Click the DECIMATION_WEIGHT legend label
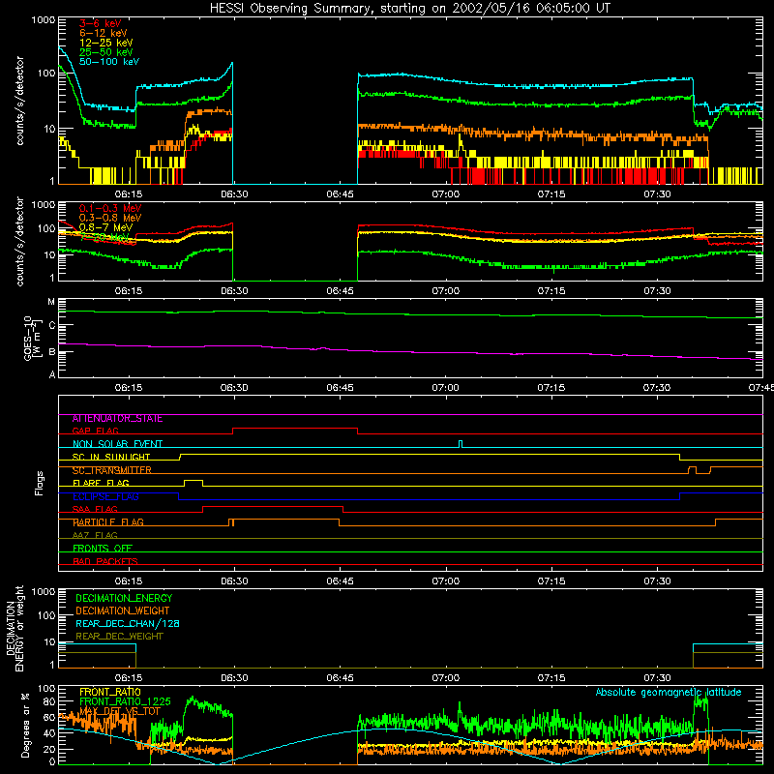Viewport: 774px width, 774px height. point(123,611)
